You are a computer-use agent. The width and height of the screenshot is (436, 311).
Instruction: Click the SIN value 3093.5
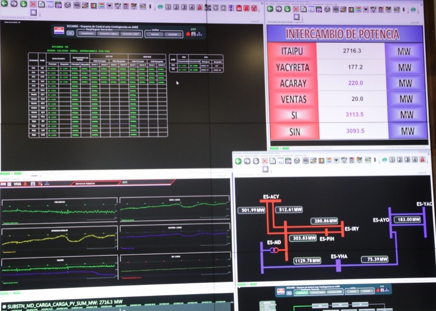[x=355, y=131]
